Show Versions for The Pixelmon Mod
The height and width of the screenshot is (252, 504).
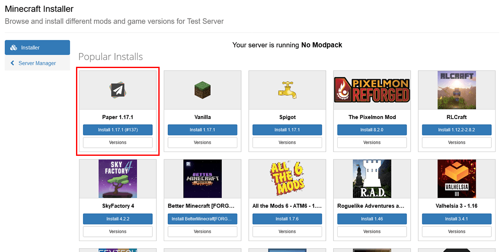(x=372, y=142)
